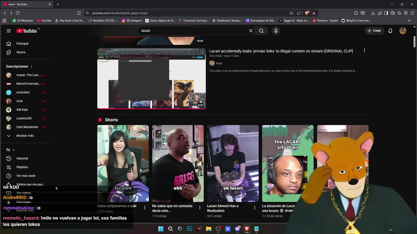Expand the Tú section arrow
The image size is (417, 234).
(13, 150)
